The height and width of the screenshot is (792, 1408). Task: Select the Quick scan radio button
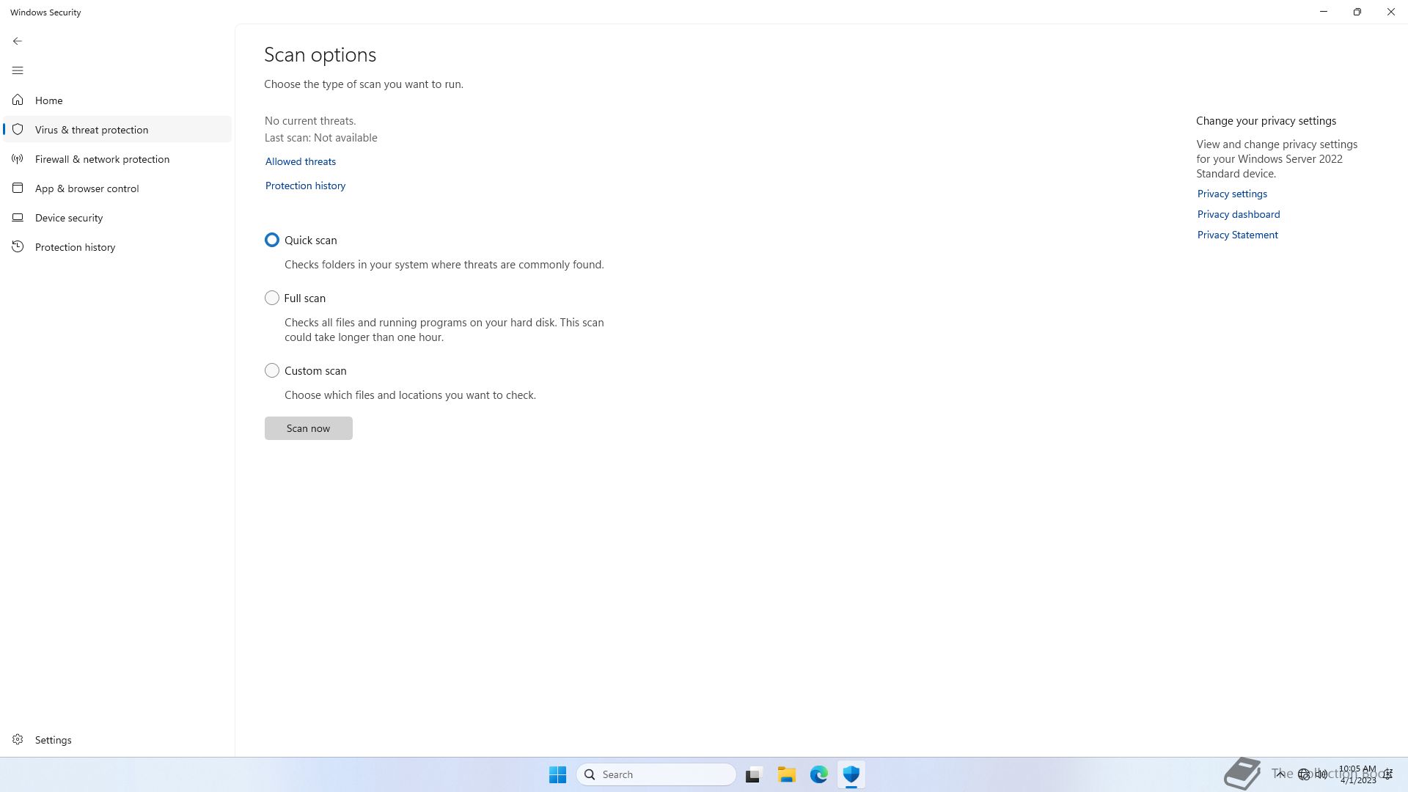(272, 240)
